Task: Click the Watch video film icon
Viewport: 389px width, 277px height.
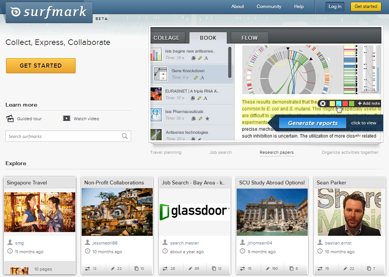Action: coord(67,118)
